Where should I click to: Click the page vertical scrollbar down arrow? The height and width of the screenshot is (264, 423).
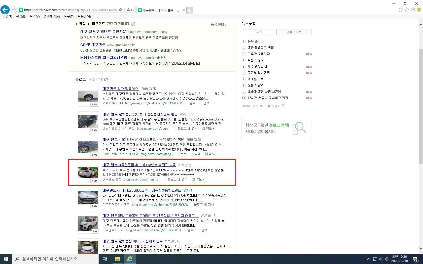[x=421, y=249]
